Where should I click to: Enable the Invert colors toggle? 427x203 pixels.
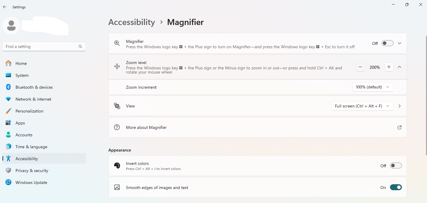coord(396,166)
